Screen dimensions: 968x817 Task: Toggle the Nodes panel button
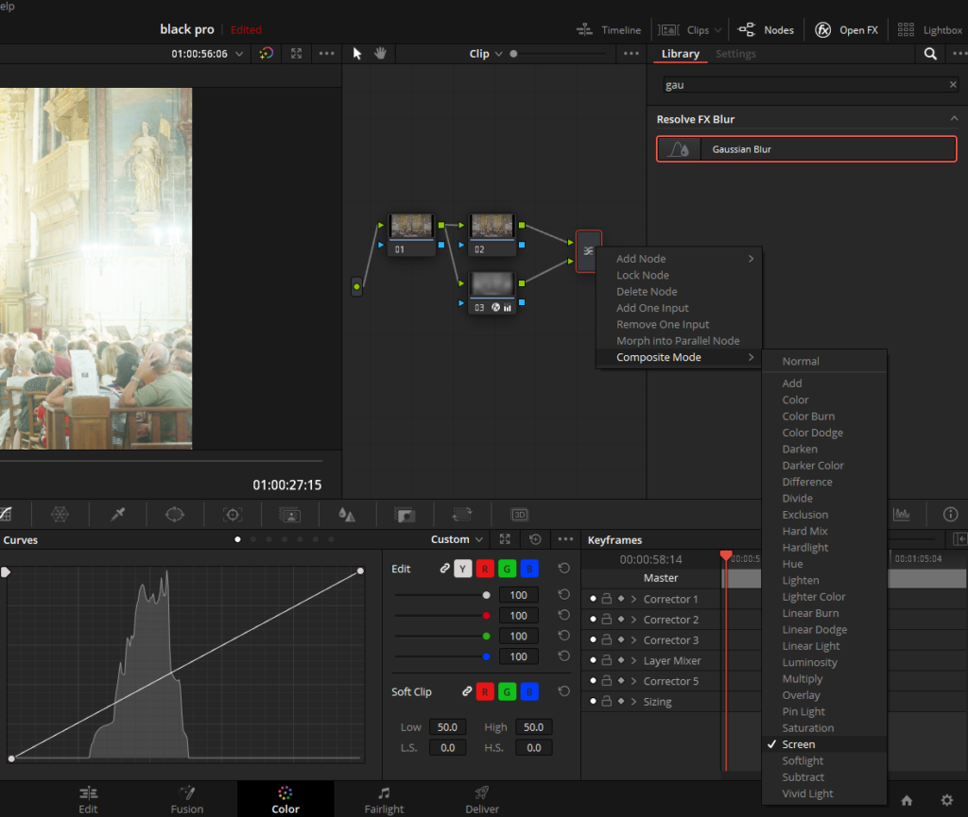pyautogui.click(x=766, y=29)
